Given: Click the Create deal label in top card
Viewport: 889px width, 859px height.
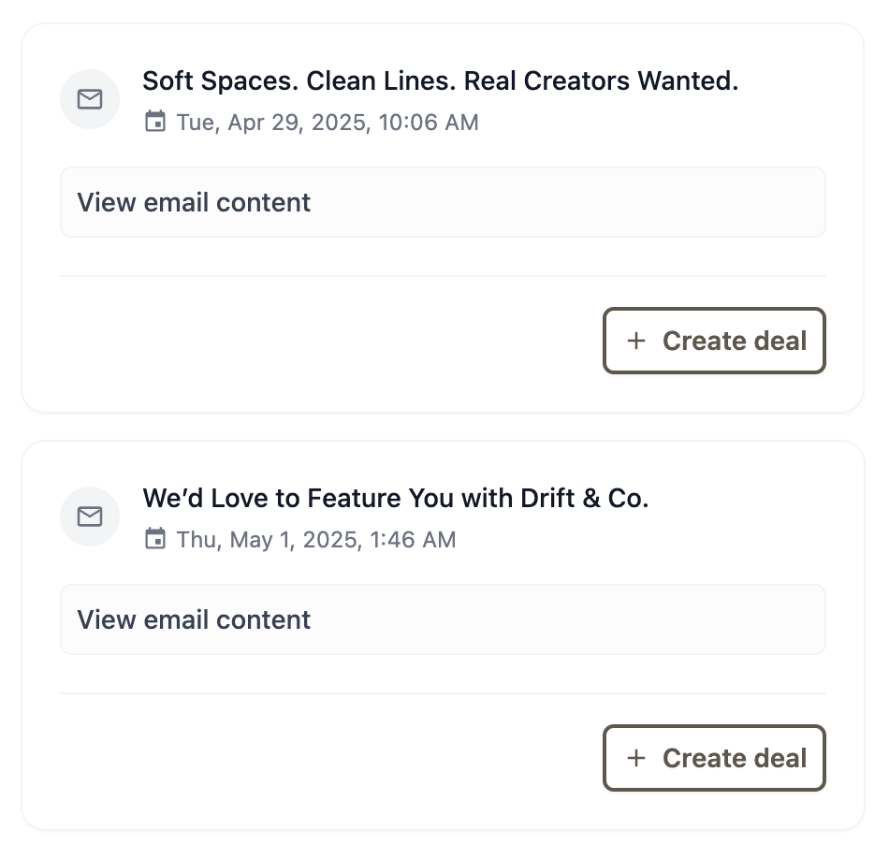Looking at the screenshot, I should click(x=735, y=341).
